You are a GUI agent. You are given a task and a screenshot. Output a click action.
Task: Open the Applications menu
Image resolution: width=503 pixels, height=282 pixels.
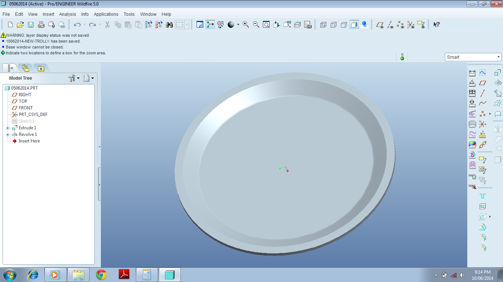[x=106, y=14]
